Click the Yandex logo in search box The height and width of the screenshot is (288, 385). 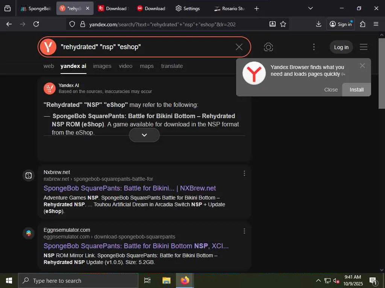coord(48,47)
